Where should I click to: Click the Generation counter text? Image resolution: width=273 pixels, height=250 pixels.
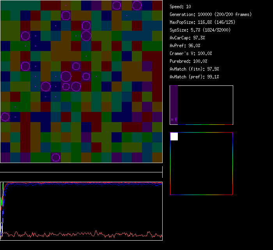(x=210, y=14)
